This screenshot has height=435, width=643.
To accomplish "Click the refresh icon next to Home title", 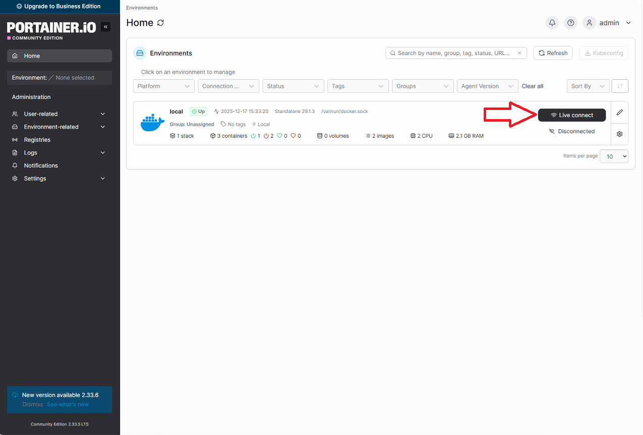I will pyautogui.click(x=161, y=23).
